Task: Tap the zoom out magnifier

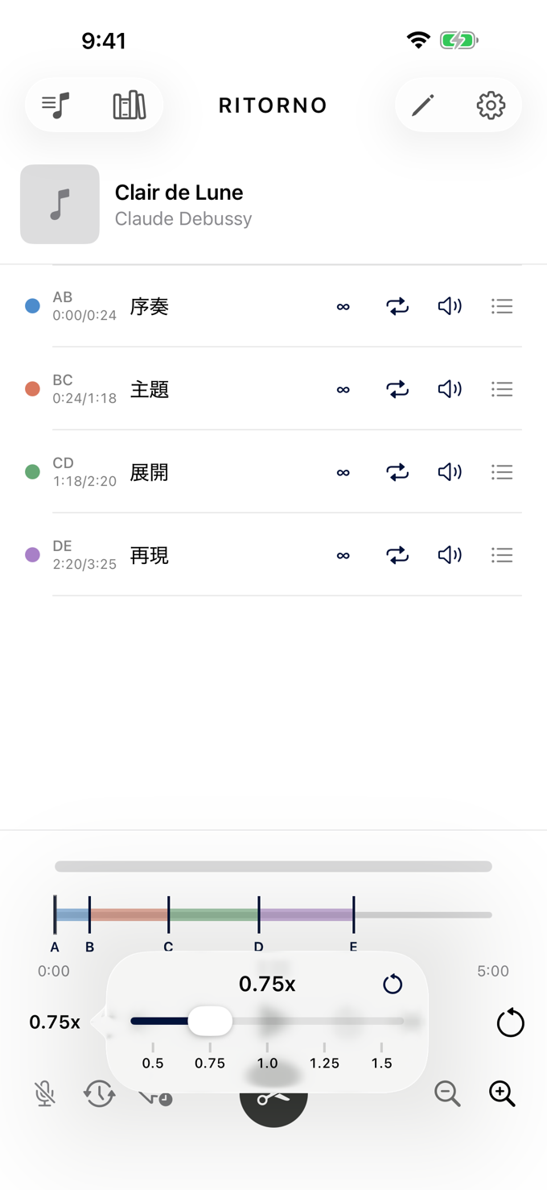Action: (447, 1093)
